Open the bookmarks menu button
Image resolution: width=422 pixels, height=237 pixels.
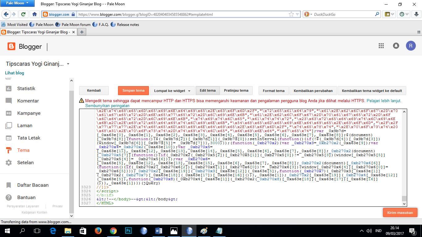389,14
